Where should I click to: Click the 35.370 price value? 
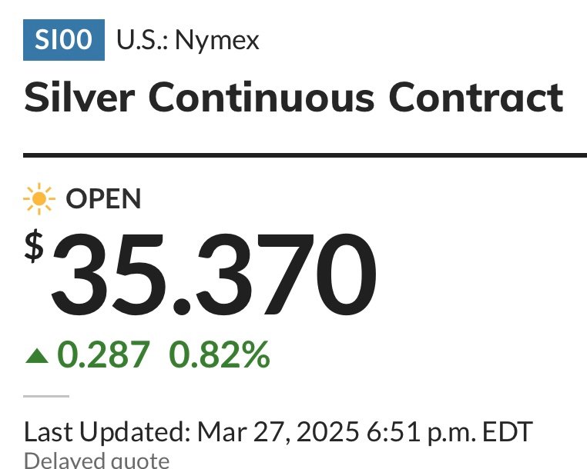point(213,274)
